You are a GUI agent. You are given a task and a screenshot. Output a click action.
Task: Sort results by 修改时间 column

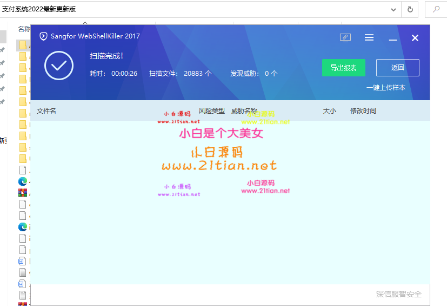[x=363, y=111]
